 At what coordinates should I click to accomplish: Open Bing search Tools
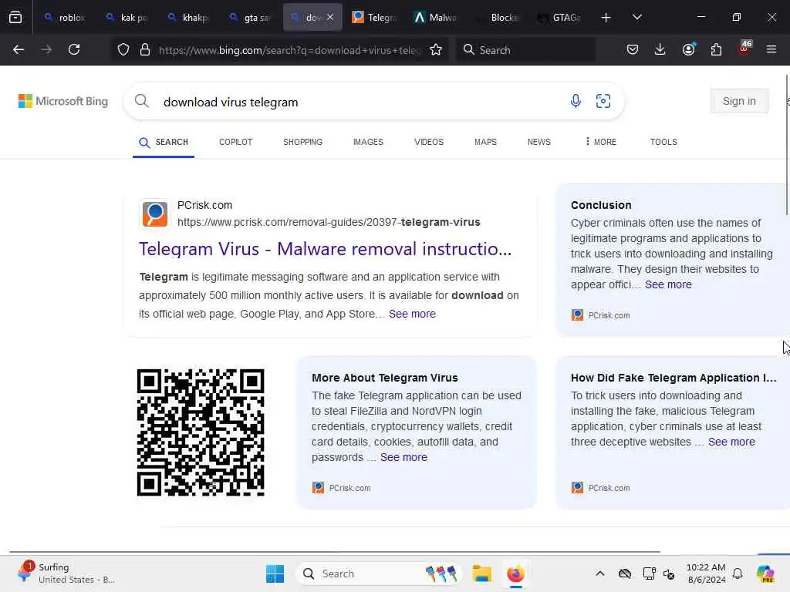663,142
